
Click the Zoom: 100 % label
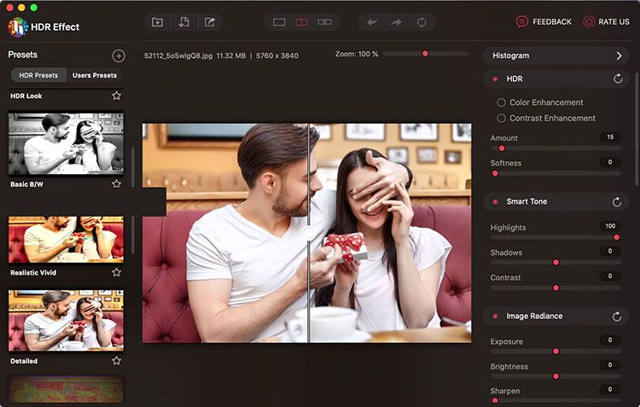357,54
